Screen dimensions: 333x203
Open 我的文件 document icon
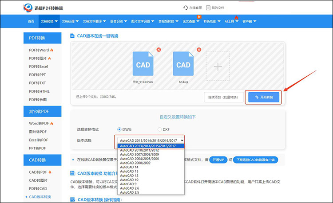pos(208,8)
